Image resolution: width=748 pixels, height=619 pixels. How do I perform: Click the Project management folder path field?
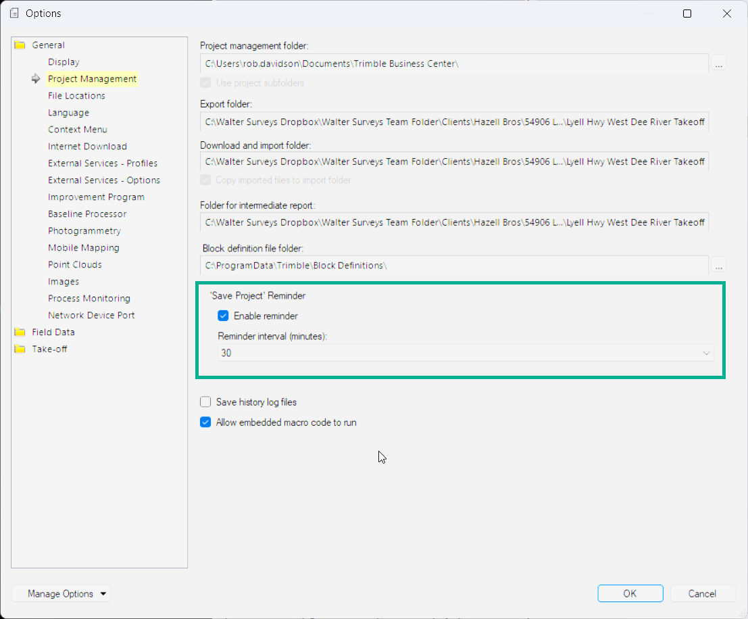454,64
